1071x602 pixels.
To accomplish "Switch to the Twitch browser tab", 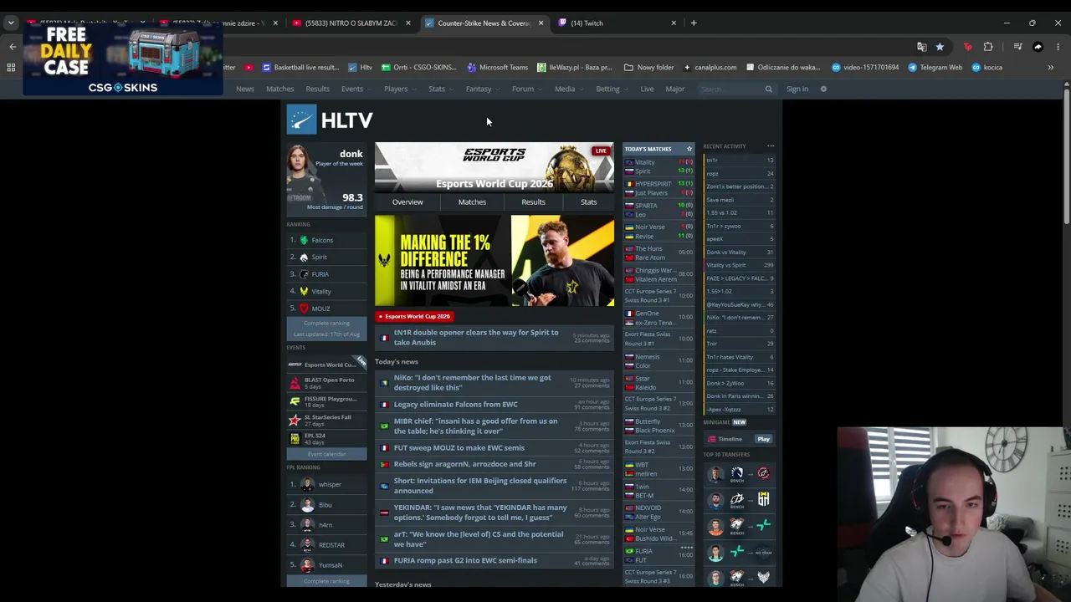I will [619, 23].
